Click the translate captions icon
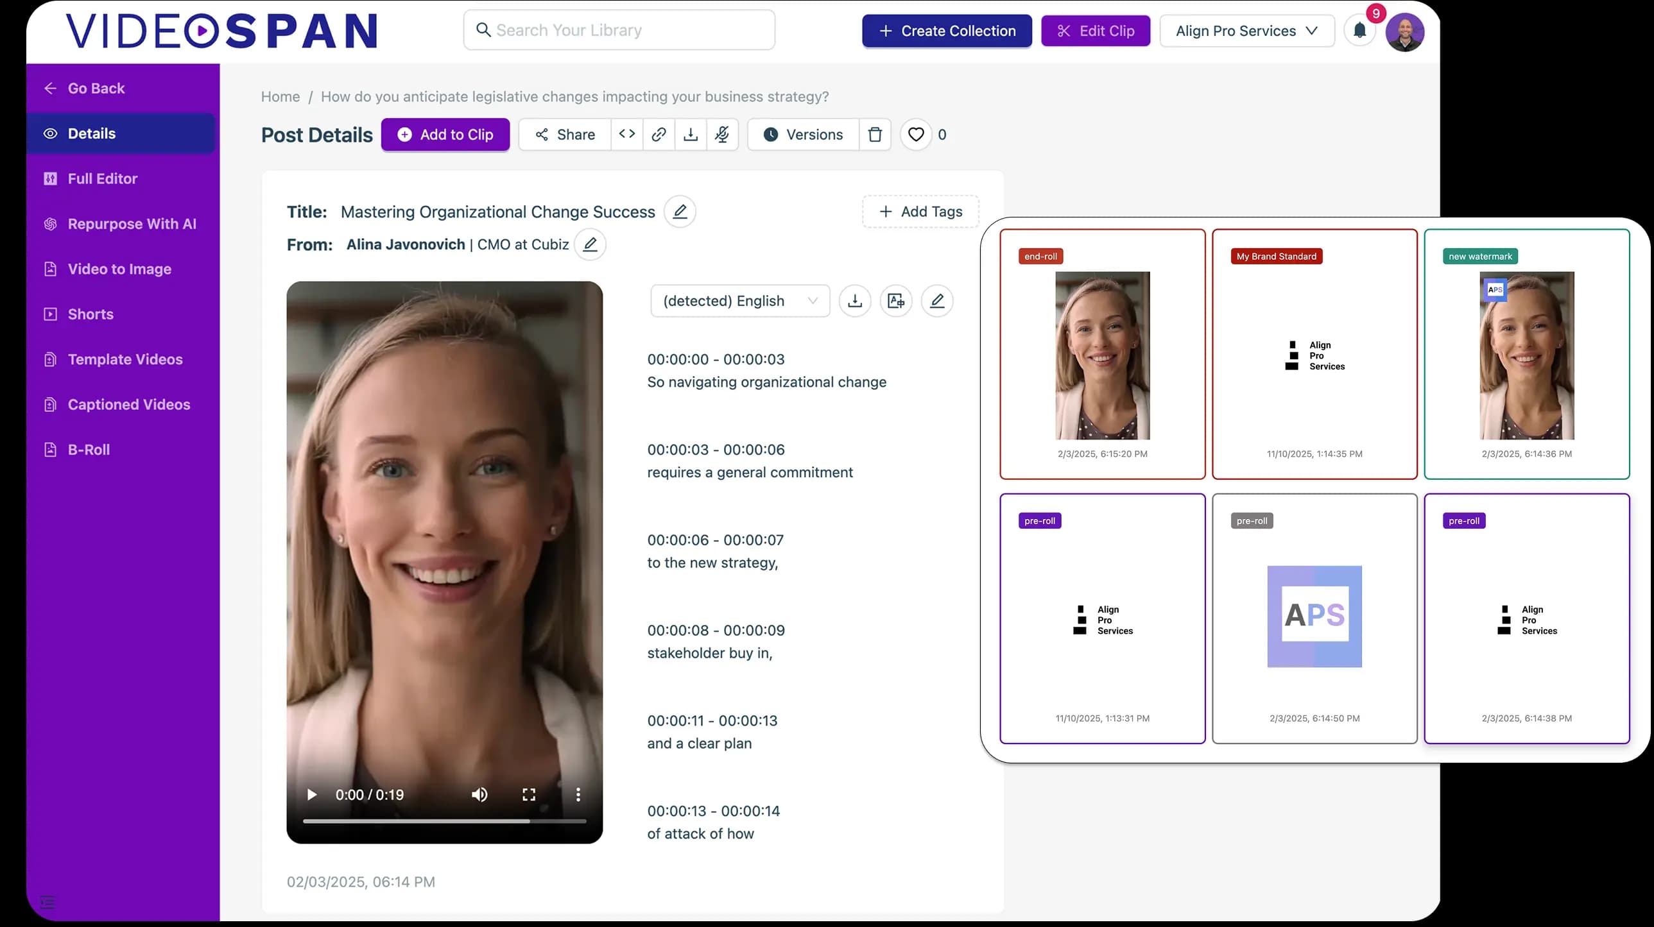The height and width of the screenshot is (927, 1654). coord(896,300)
